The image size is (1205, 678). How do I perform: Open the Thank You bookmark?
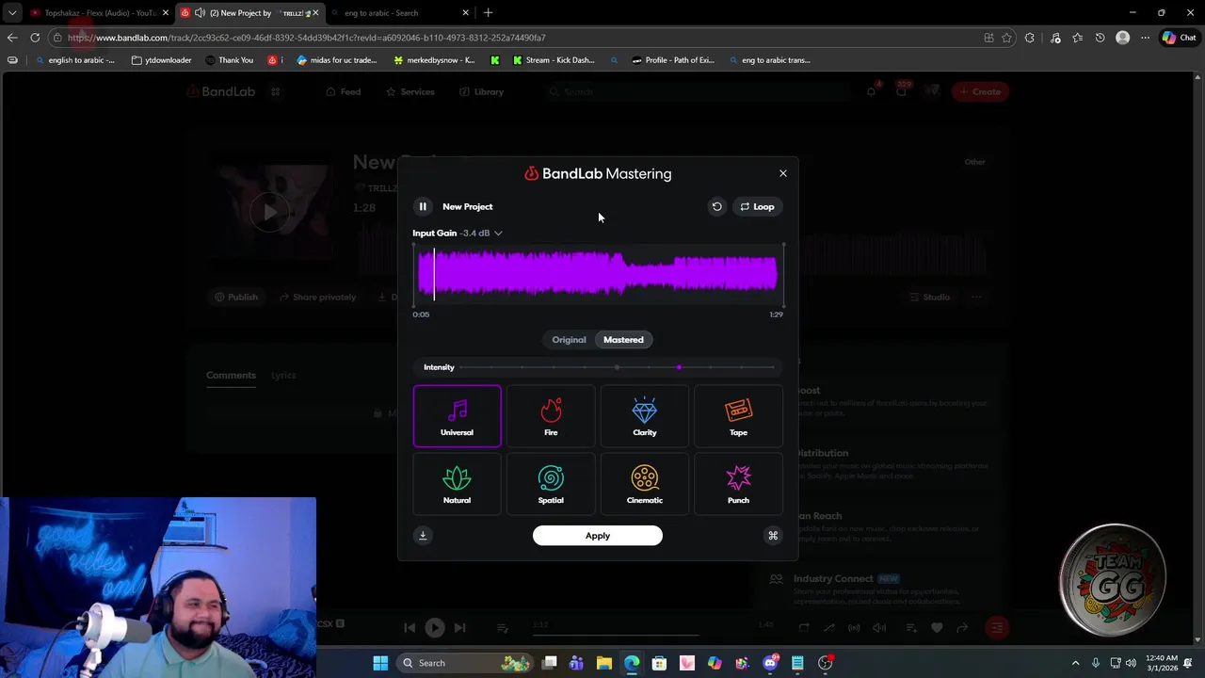click(x=229, y=60)
